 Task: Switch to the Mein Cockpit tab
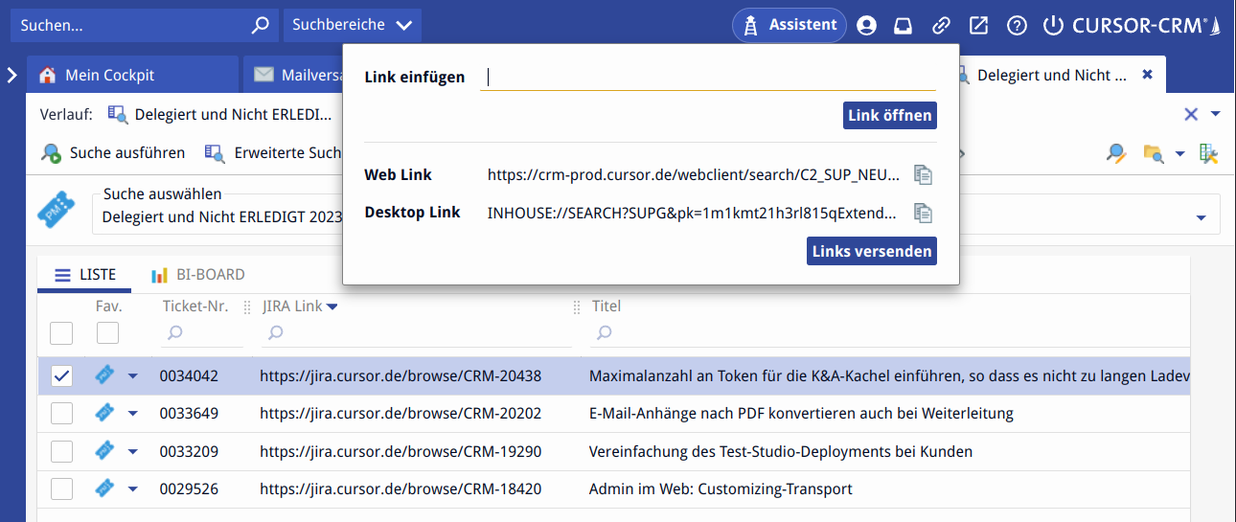tap(109, 76)
